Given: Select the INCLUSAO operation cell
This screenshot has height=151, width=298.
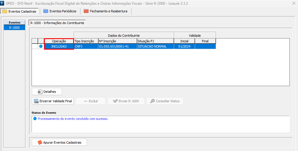Looking at the screenshot, I should 59,46.
